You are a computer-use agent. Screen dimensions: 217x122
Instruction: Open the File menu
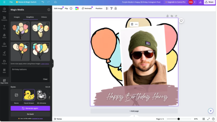click(x=11, y=2)
